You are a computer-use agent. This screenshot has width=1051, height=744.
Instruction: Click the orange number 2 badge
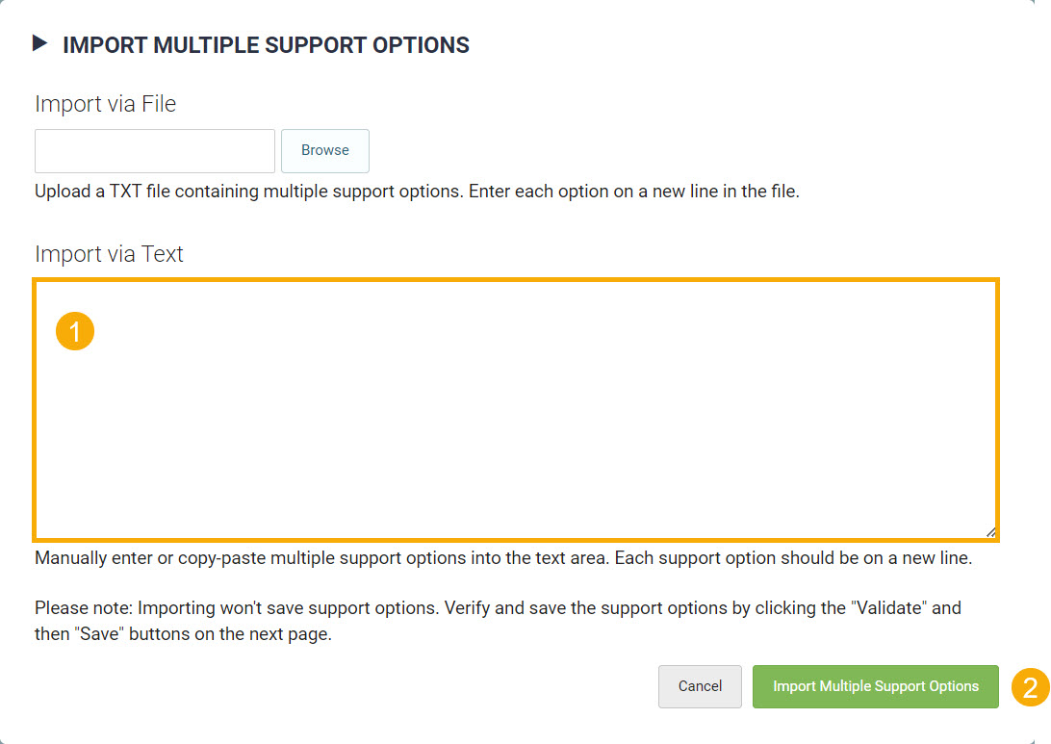1030,688
